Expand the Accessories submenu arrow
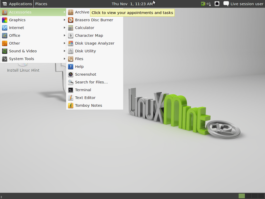265x199 pixels. (64, 12)
